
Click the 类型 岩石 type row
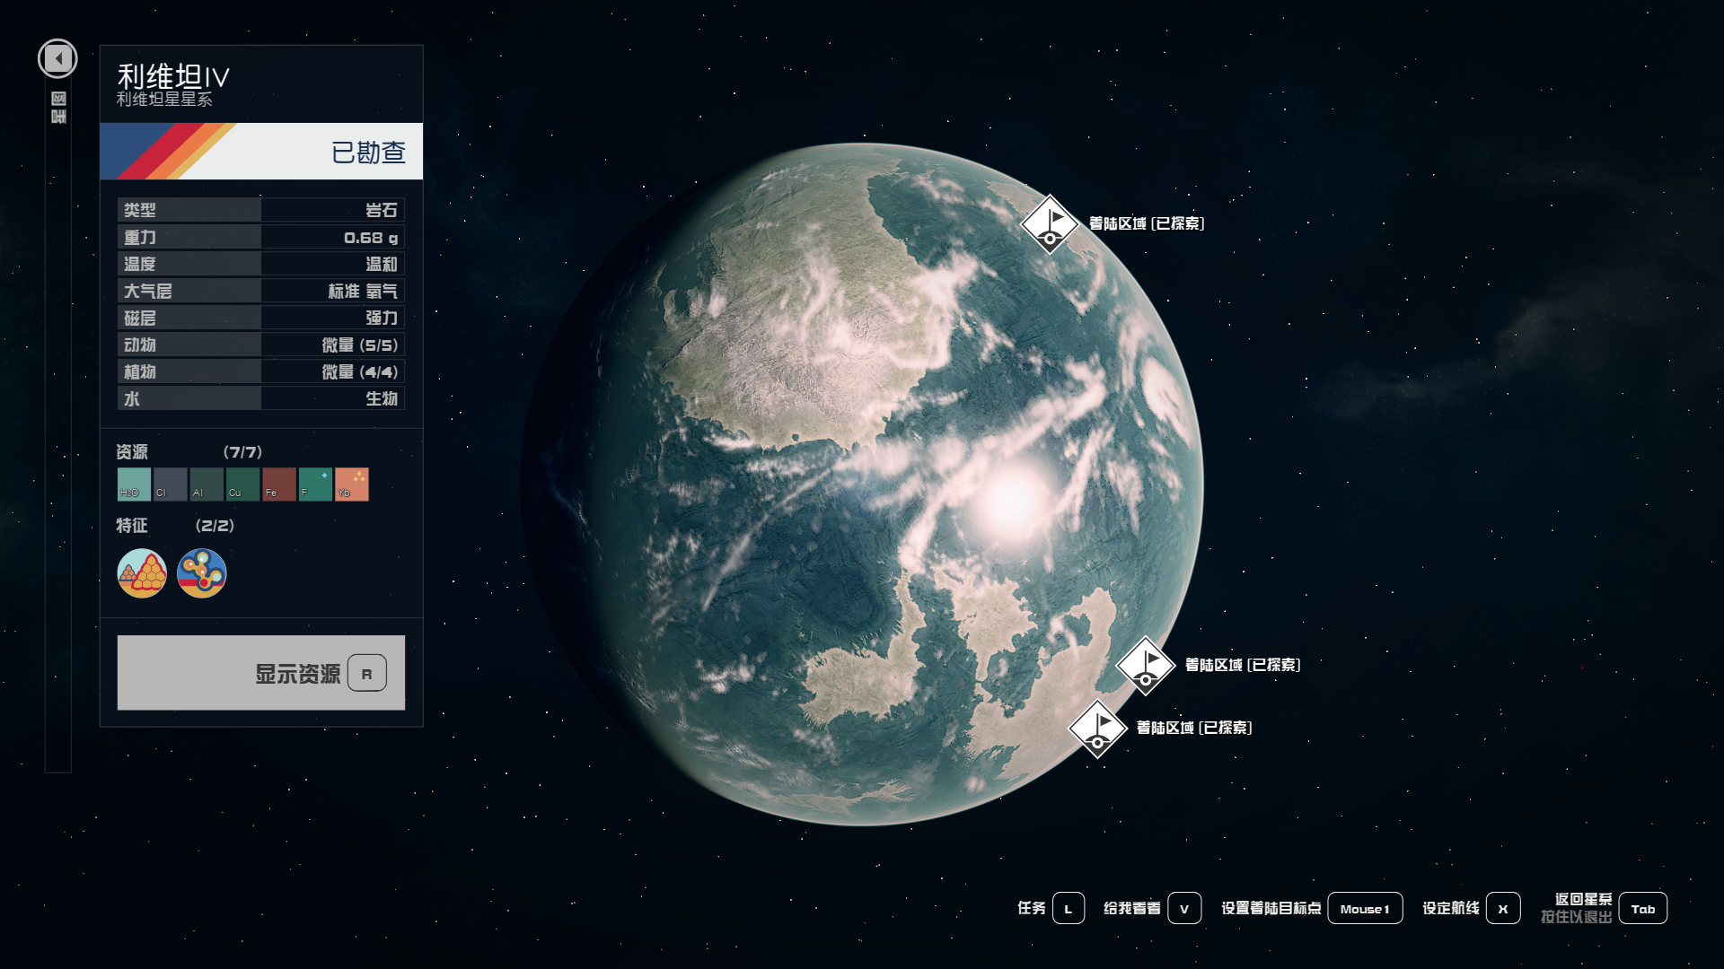click(x=261, y=210)
